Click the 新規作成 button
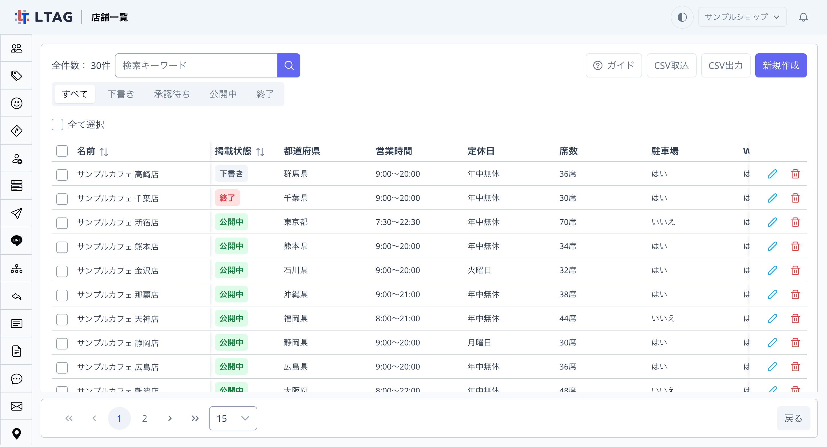Viewport: 827px width, 447px height. click(780, 65)
